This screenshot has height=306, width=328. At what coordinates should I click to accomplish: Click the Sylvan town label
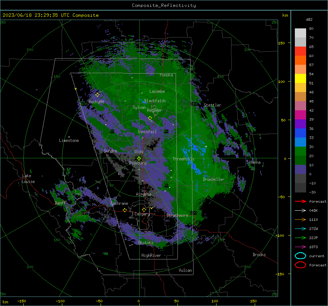139,107
